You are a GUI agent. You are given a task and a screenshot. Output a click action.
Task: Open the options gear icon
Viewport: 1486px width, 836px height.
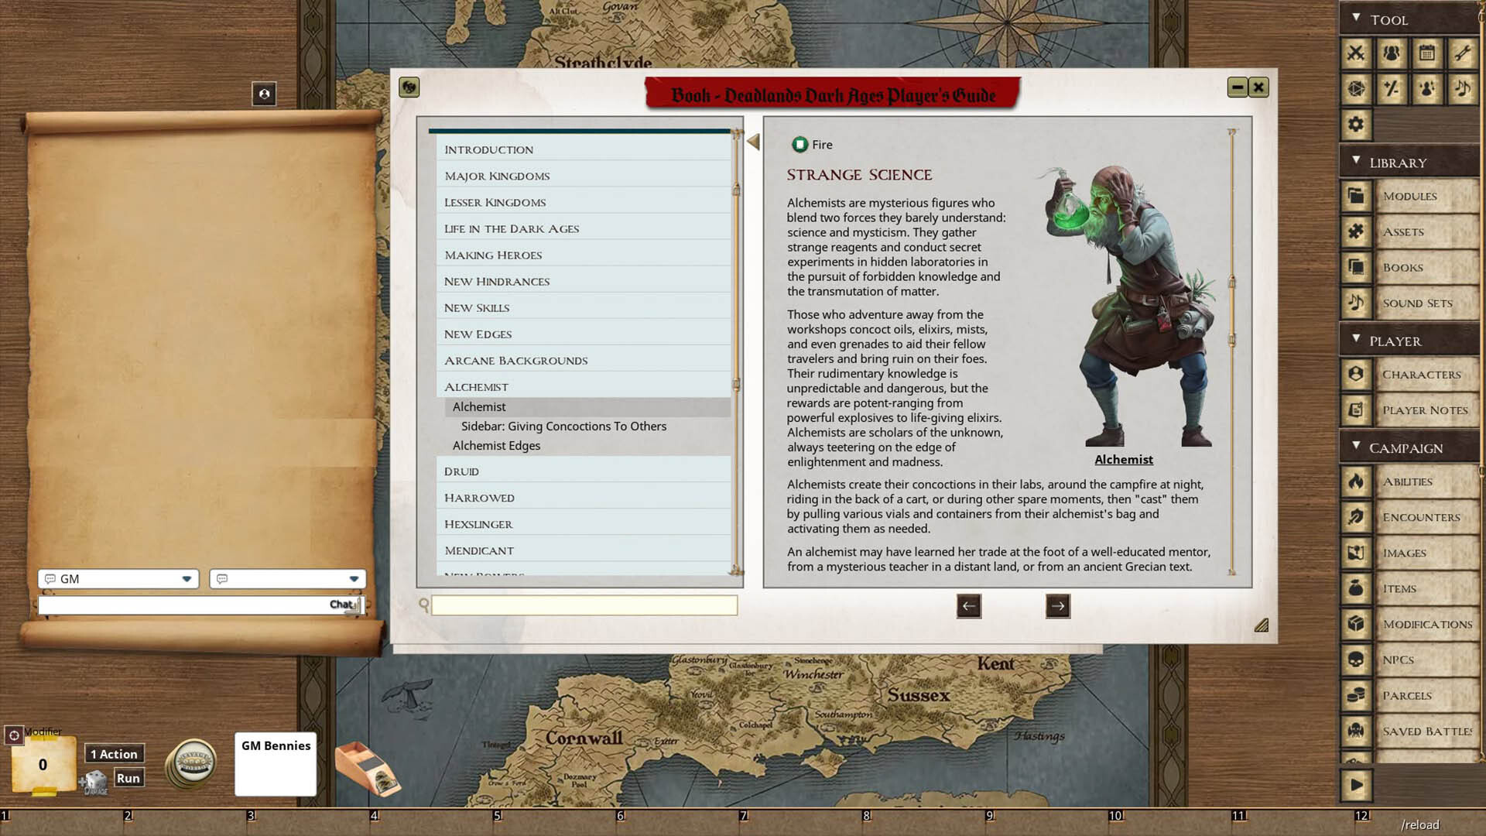[1356, 125]
